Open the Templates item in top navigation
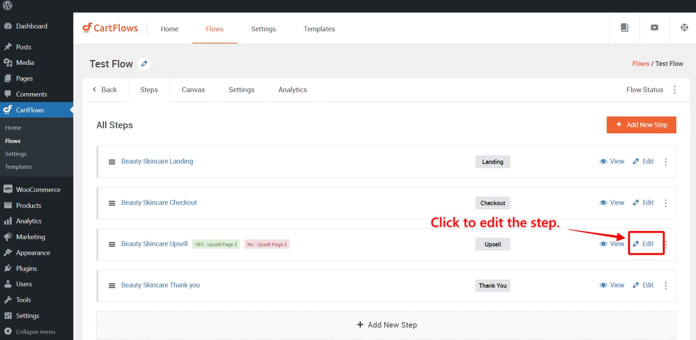This screenshot has height=340, width=696. (x=319, y=29)
